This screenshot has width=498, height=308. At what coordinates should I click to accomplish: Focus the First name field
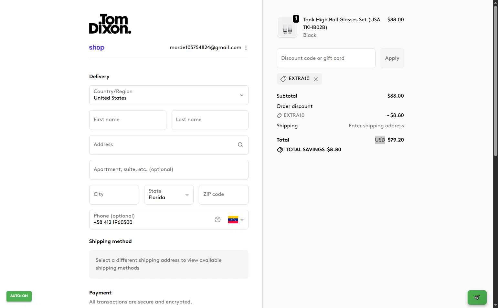(x=128, y=120)
